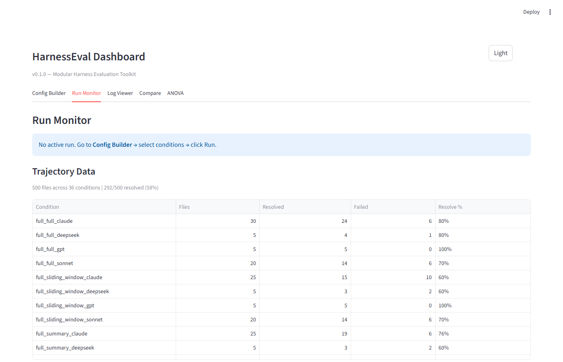Click the Deploy button
Image resolution: width=563 pixels, height=362 pixels.
(531, 12)
